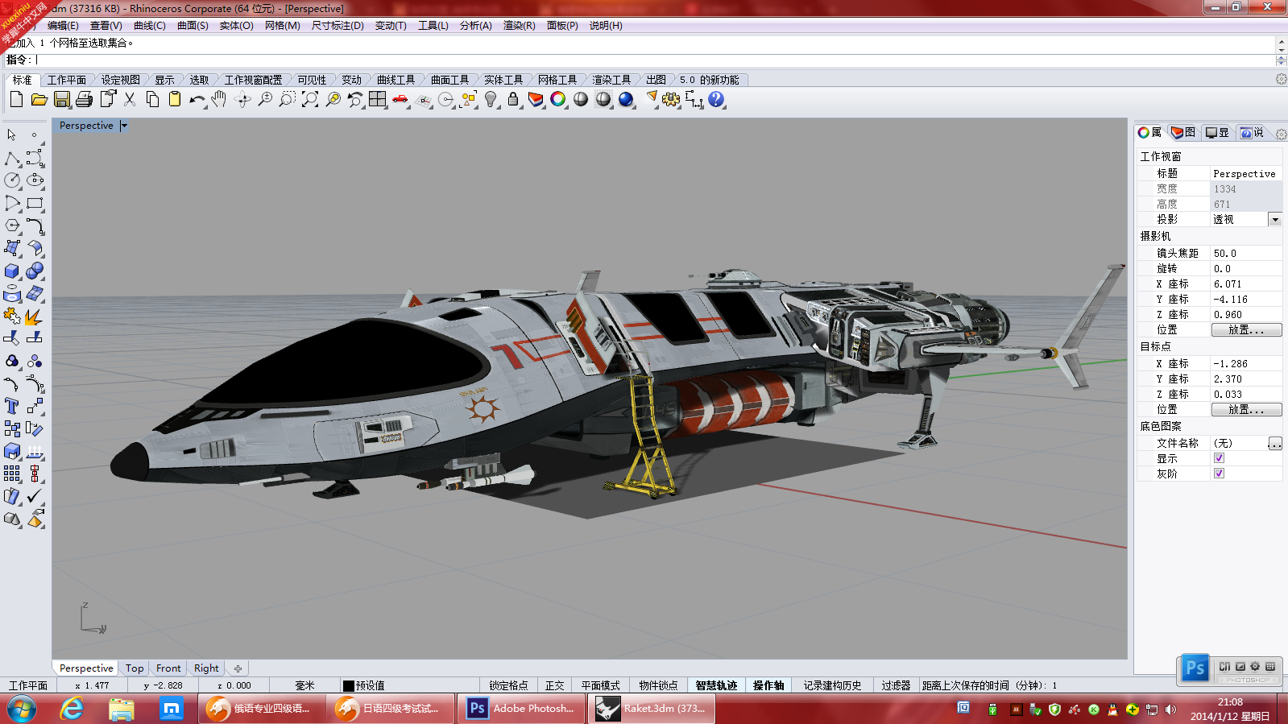Click the color wheel material icon
Viewport: 1288px width, 724px height.
click(x=558, y=99)
